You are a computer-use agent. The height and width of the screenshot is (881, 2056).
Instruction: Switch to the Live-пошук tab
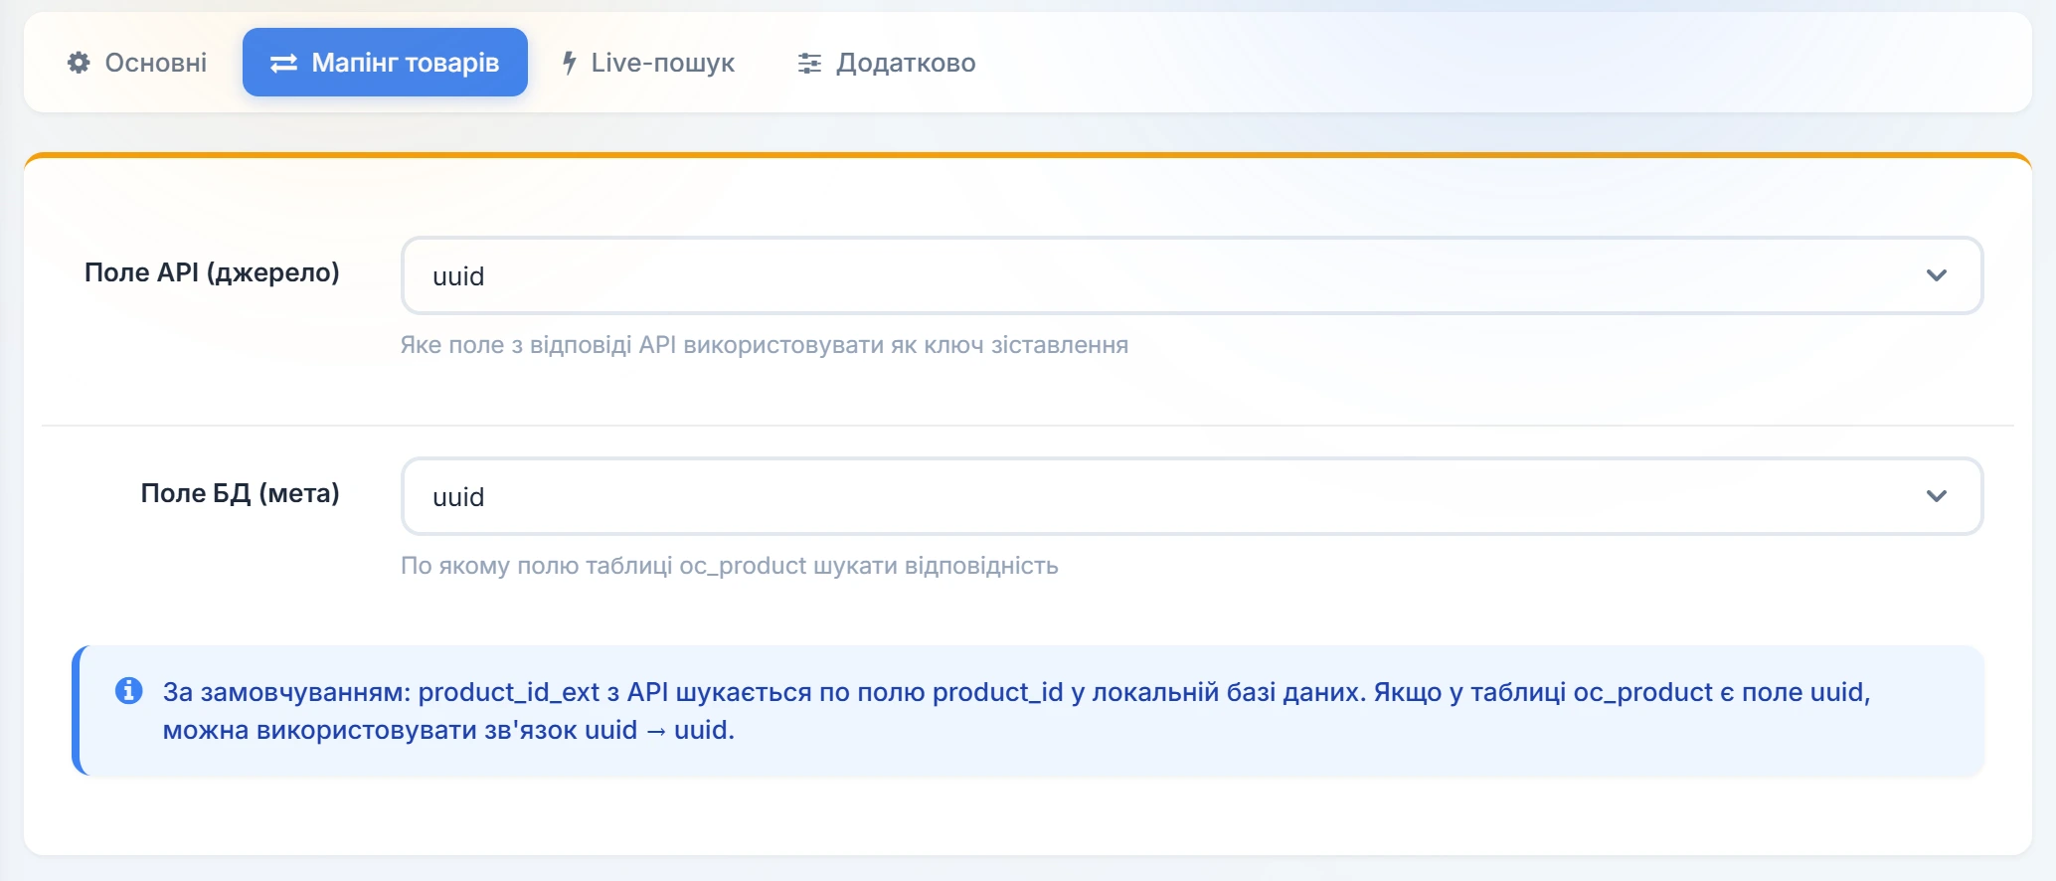click(648, 63)
